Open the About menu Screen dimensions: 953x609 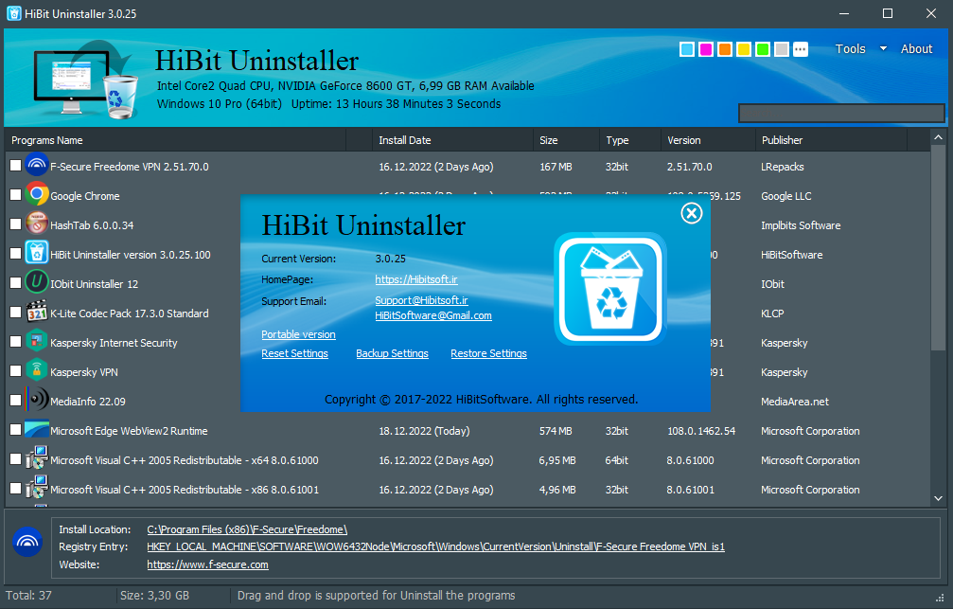pyautogui.click(x=916, y=48)
